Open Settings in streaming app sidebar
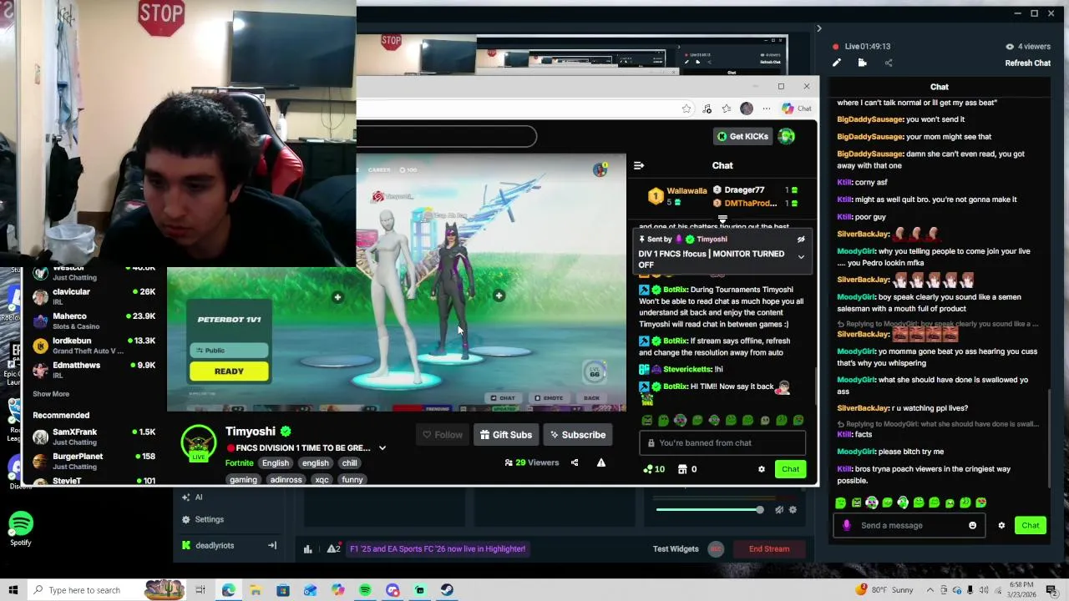The image size is (1069, 601). [209, 519]
